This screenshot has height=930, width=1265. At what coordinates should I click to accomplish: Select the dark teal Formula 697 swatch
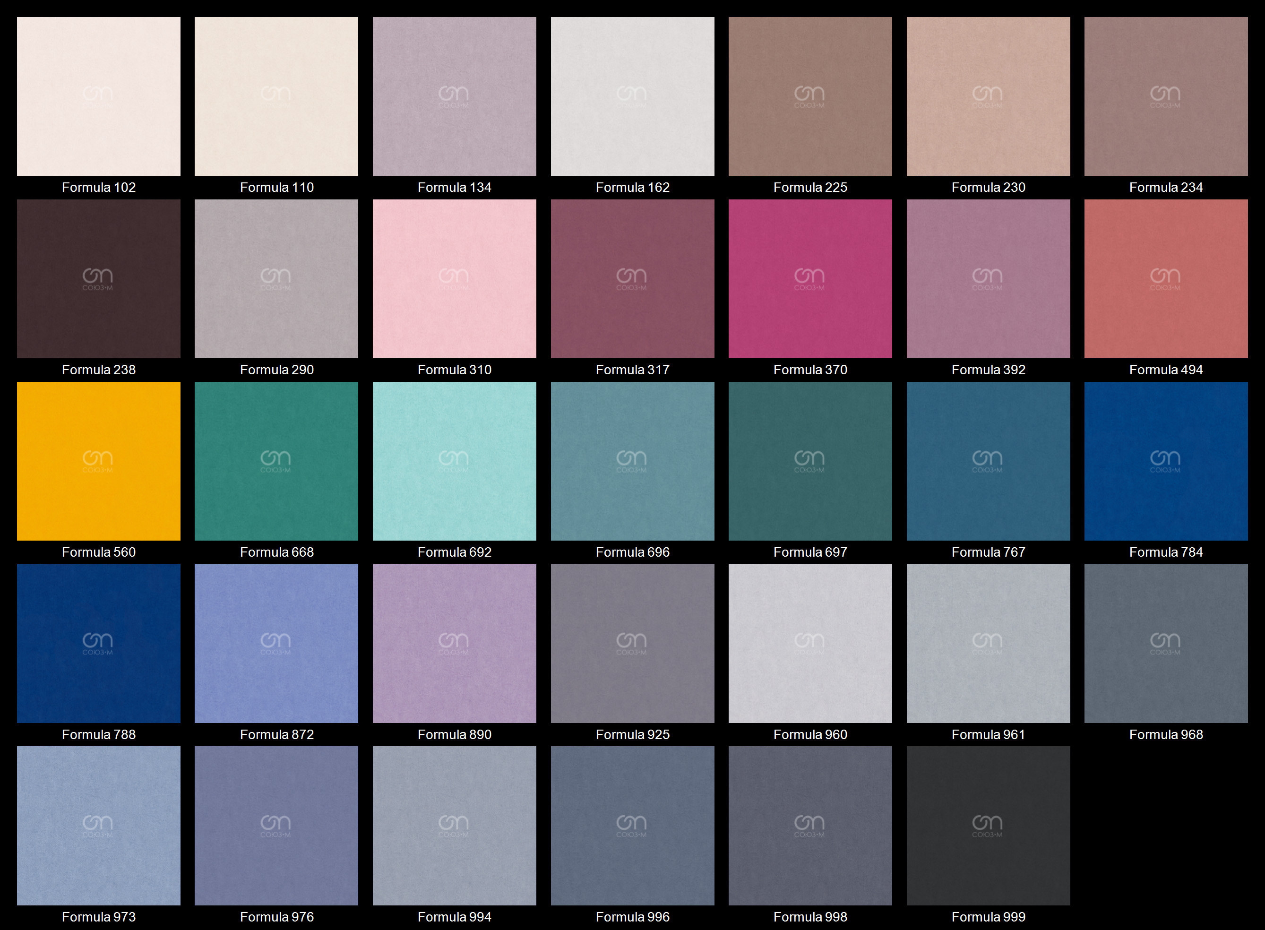810,461
